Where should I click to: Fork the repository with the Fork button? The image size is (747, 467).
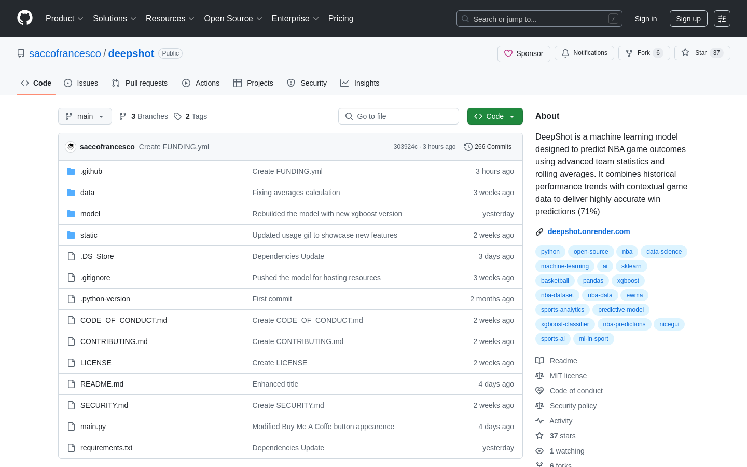pos(644,53)
